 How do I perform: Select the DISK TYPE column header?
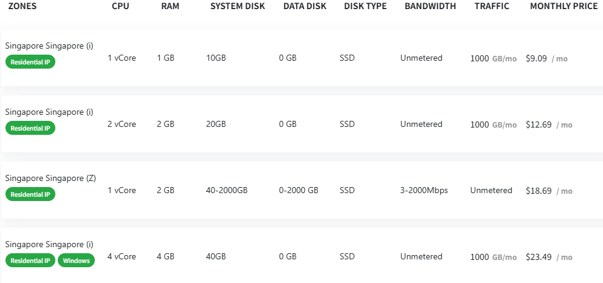coord(365,6)
